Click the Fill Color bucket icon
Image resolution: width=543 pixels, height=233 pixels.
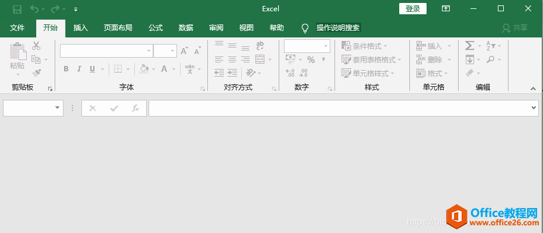[144, 69]
